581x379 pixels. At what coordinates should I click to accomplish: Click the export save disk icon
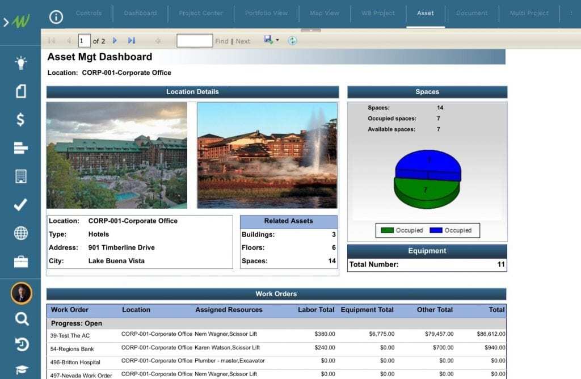(268, 39)
